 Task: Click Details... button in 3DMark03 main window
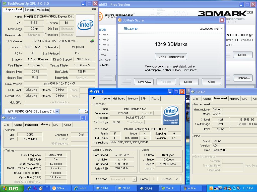pyautogui.click(x=243, y=55)
